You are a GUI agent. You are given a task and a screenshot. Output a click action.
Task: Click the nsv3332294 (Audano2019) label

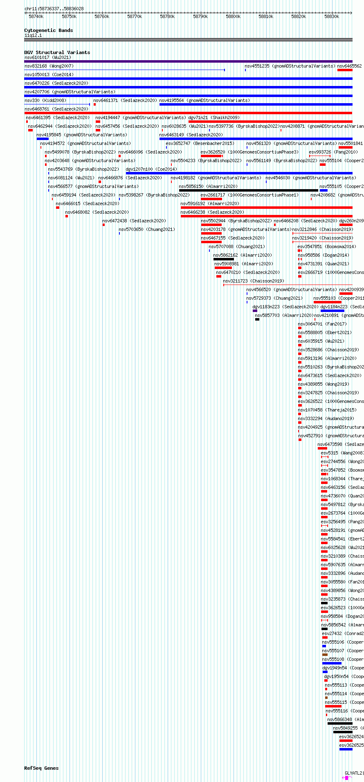click(326, 418)
